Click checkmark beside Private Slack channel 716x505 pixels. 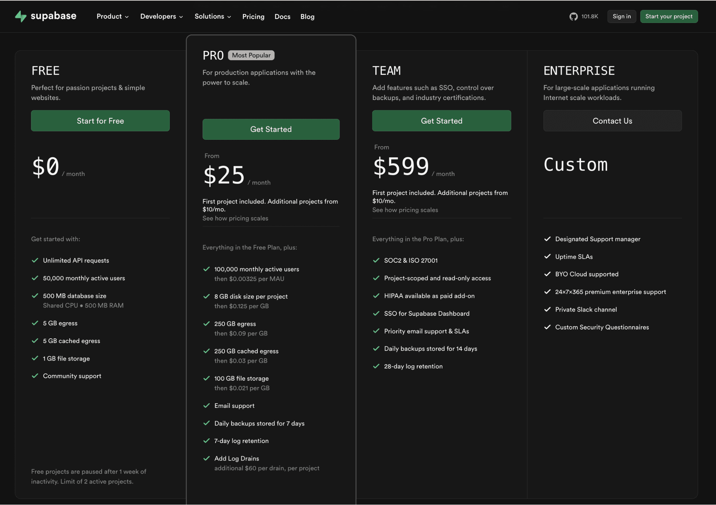tap(547, 310)
